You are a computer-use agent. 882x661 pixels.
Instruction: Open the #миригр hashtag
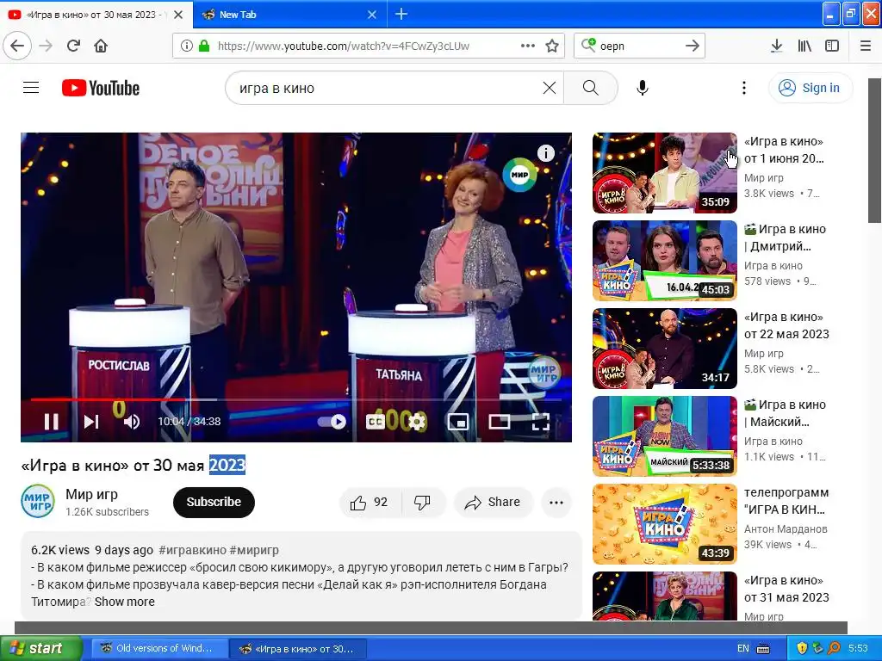254,550
